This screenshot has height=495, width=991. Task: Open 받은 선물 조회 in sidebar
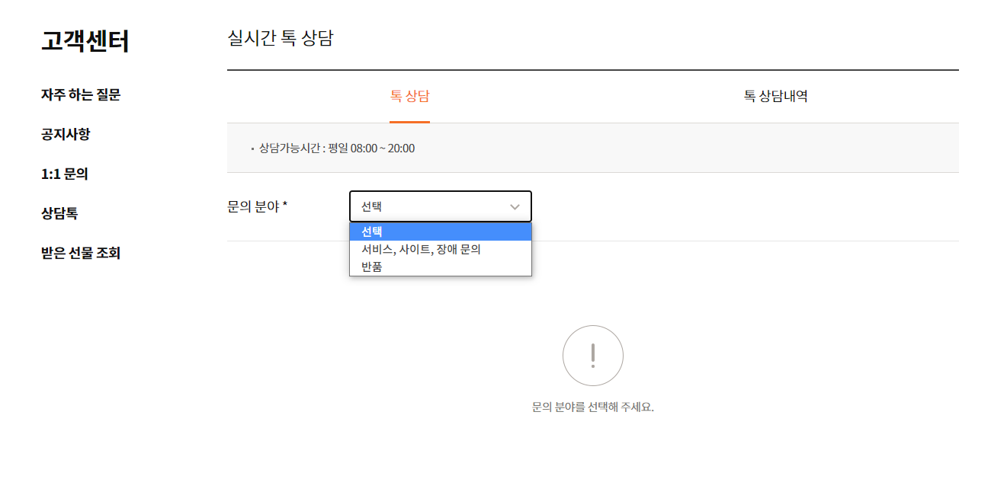pyautogui.click(x=81, y=254)
